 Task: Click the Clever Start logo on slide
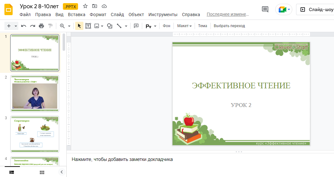click(291, 47)
